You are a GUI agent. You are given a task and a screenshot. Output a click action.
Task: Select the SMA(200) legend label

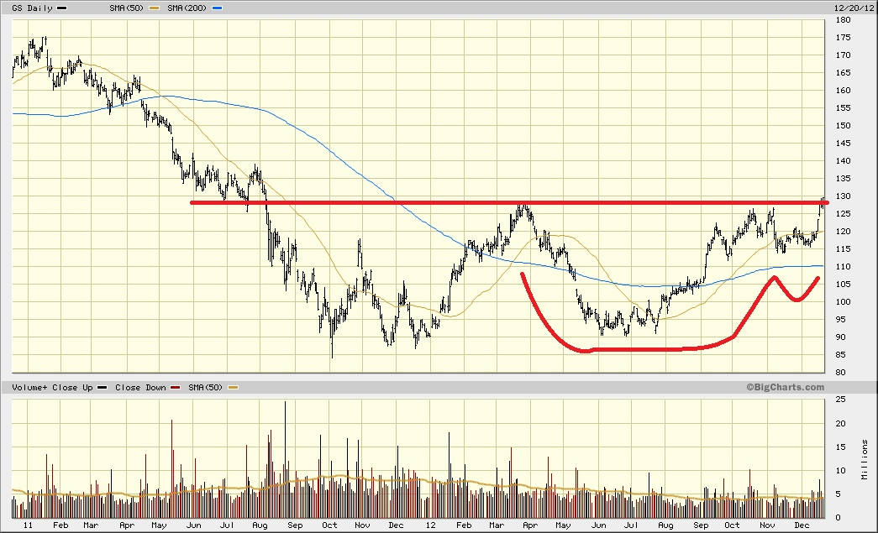tap(187, 8)
